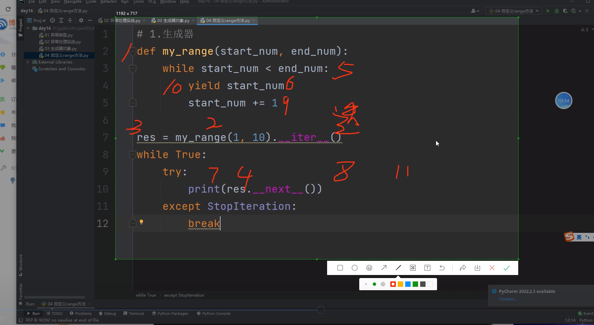Show intention actions light bulb on line 12
The image size is (594, 325).
point(141,222)
